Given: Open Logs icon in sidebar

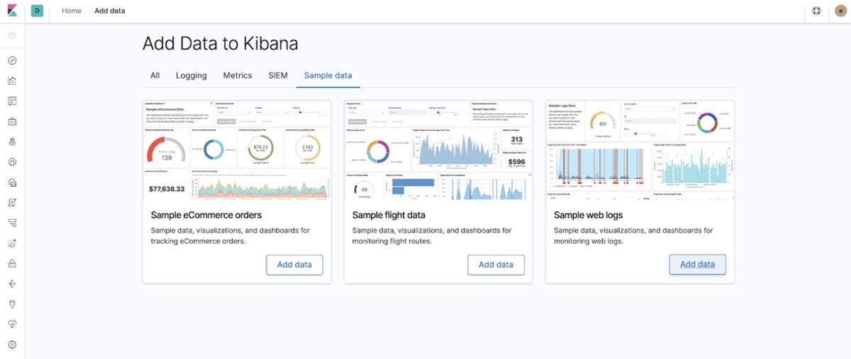Looking at the screenshot, I should (12, 202).
